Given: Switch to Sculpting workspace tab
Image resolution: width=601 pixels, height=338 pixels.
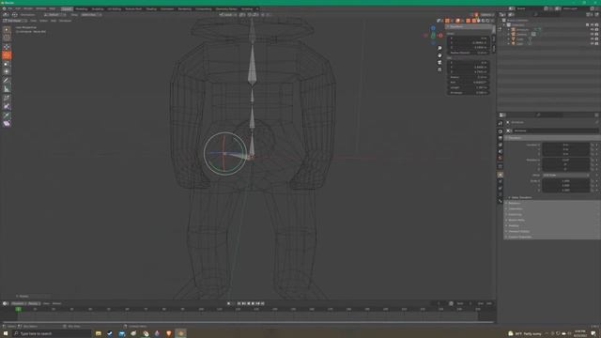Looking at the screenshot, I should click(98, 8).
